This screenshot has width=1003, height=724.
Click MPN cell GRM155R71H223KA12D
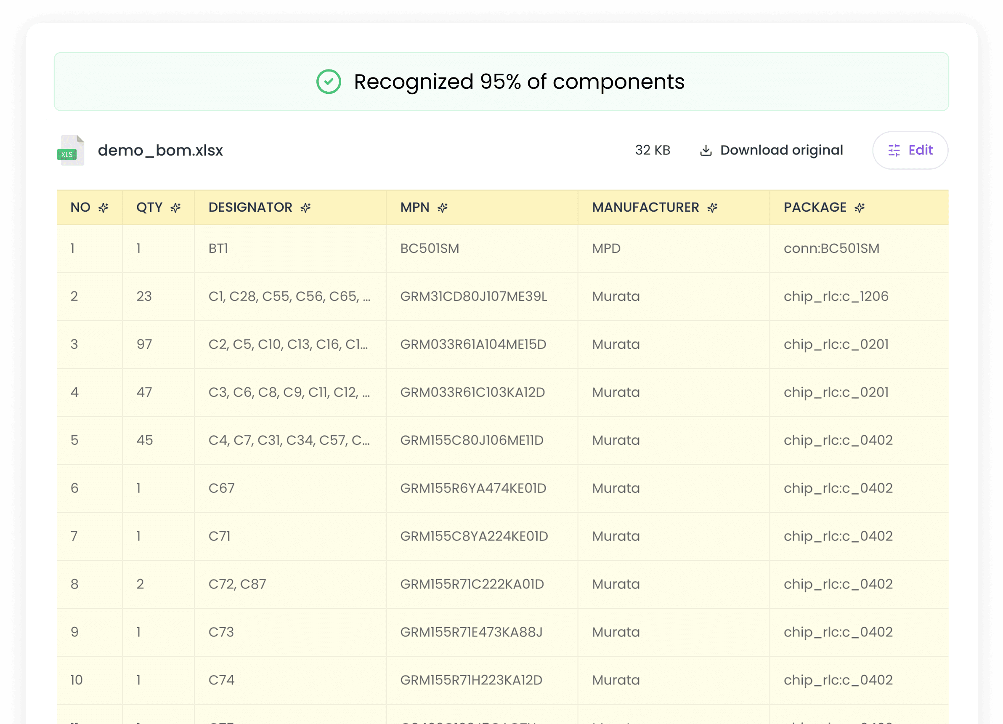coord(482,680)
